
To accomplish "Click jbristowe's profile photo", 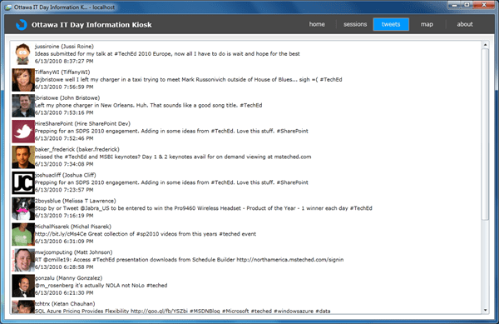I will (23, 106).
